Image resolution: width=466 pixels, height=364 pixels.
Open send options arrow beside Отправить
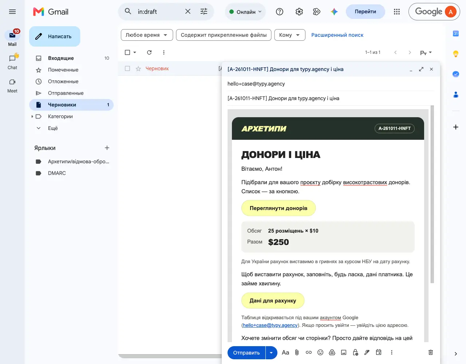tap(271, 352)
